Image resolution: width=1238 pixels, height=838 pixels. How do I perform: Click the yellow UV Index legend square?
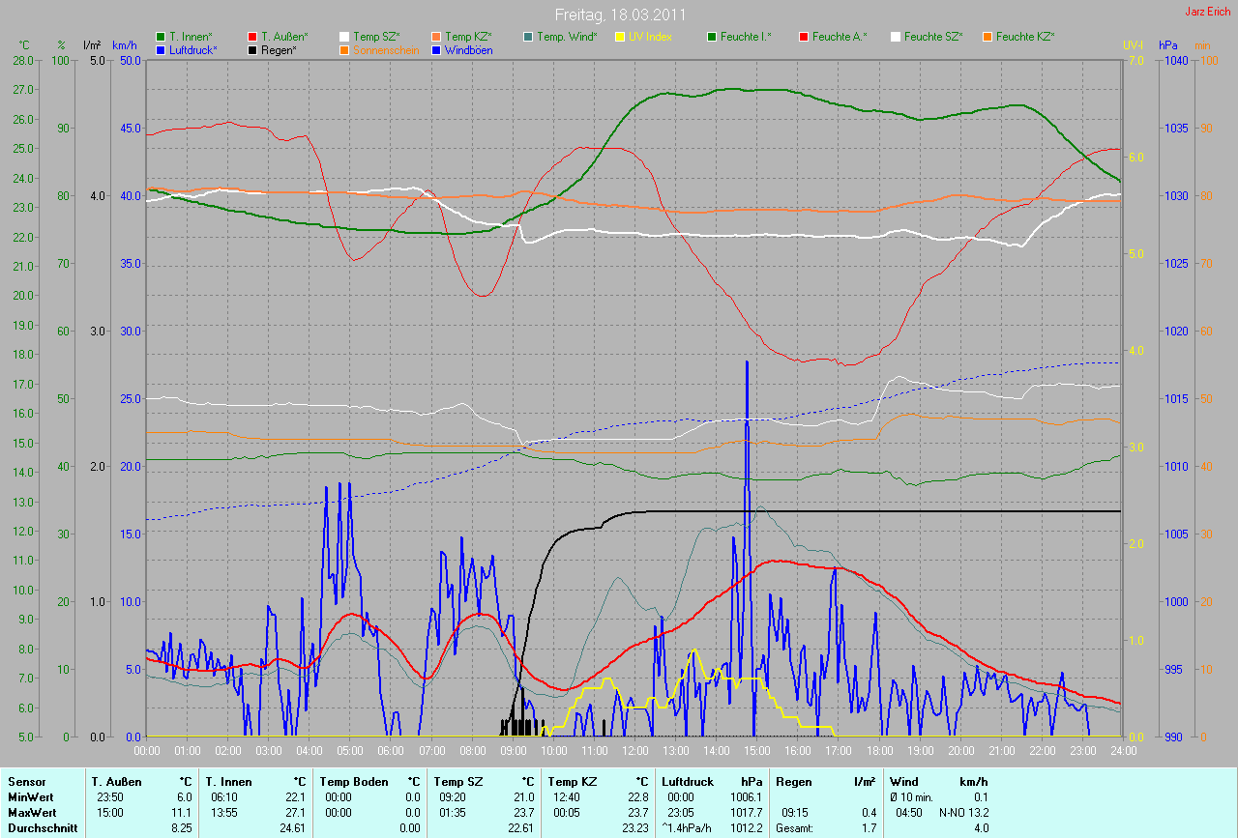620,37
